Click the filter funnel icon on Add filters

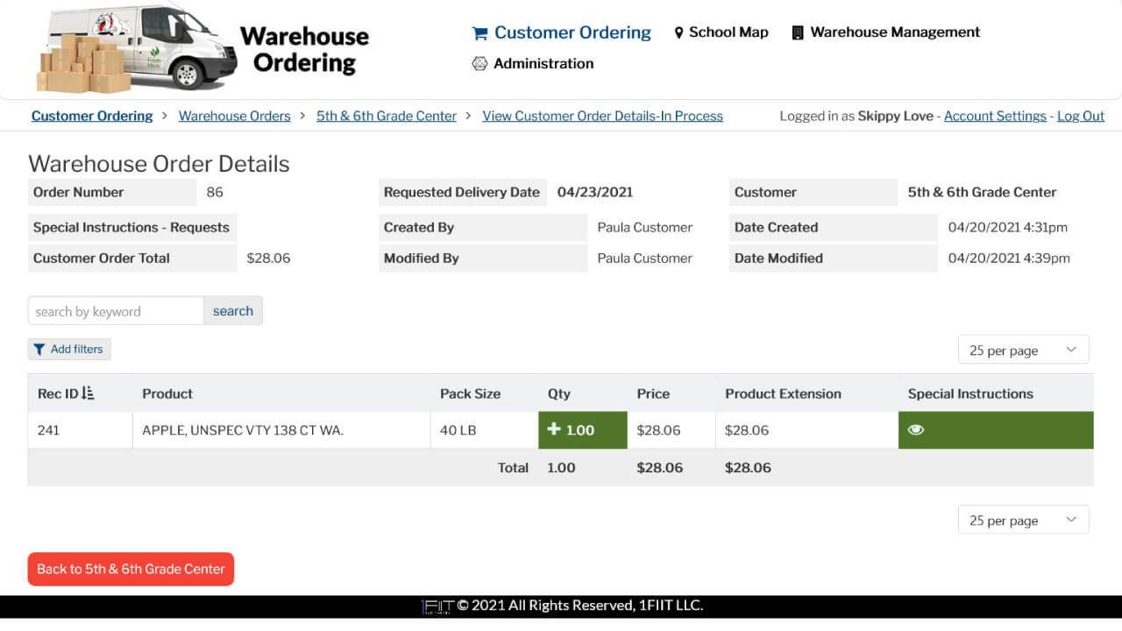click(x=39, y=349)
